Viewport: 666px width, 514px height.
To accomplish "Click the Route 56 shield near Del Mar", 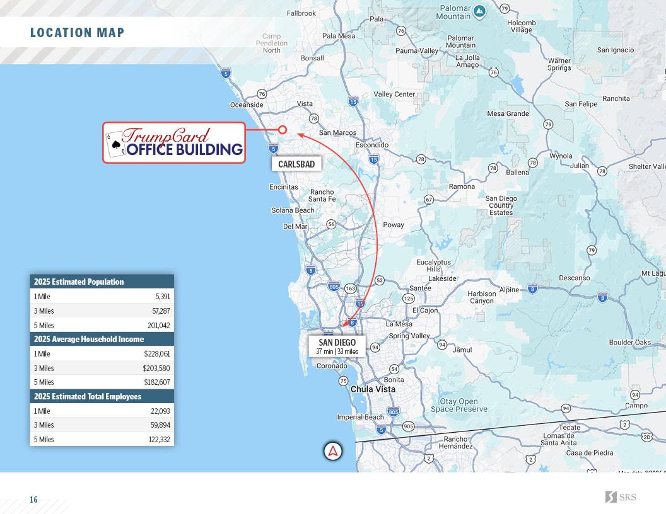I will 331,224.
